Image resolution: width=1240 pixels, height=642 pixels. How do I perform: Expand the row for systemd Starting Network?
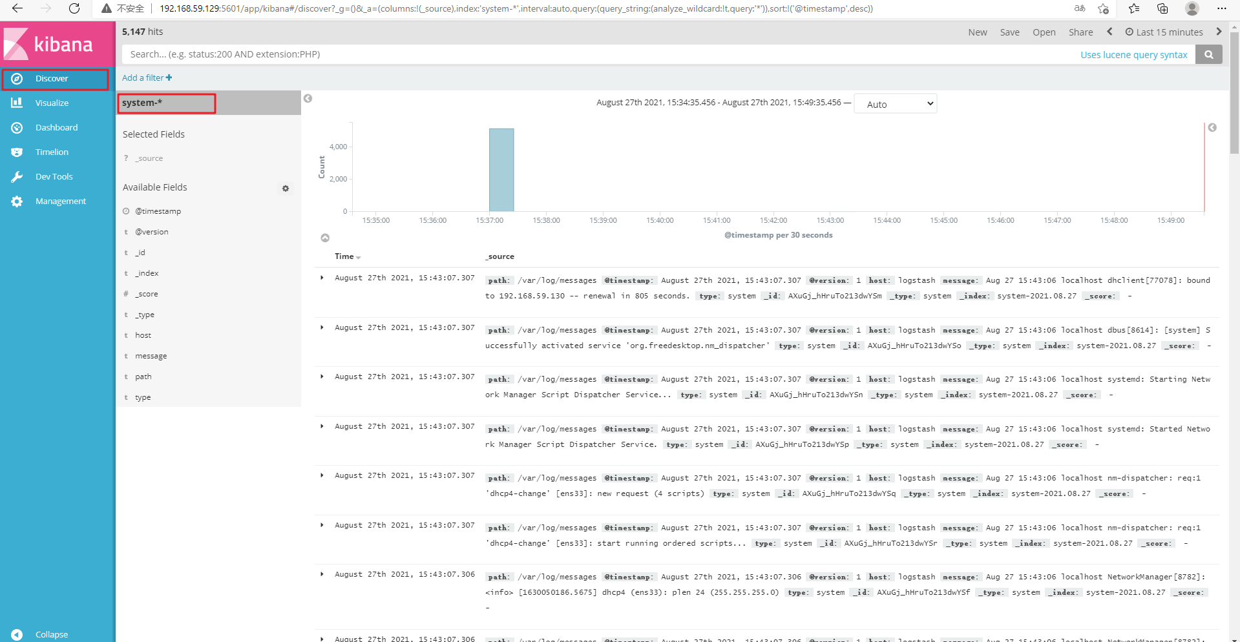[322, 377]
